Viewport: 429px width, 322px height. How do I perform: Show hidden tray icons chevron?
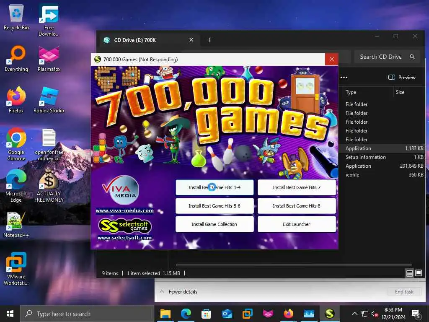(354, 314)
